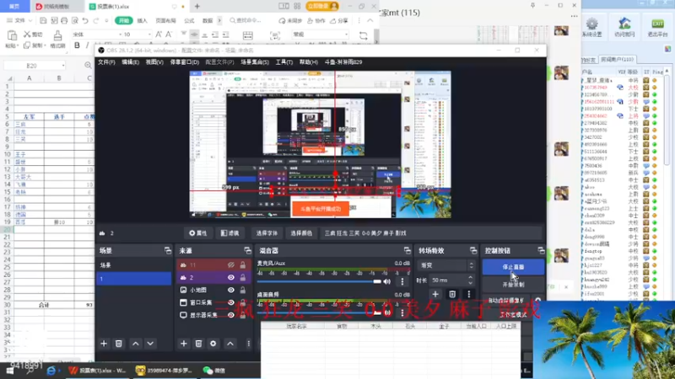Toggle lock on 小地图 source

coord(243,290)
